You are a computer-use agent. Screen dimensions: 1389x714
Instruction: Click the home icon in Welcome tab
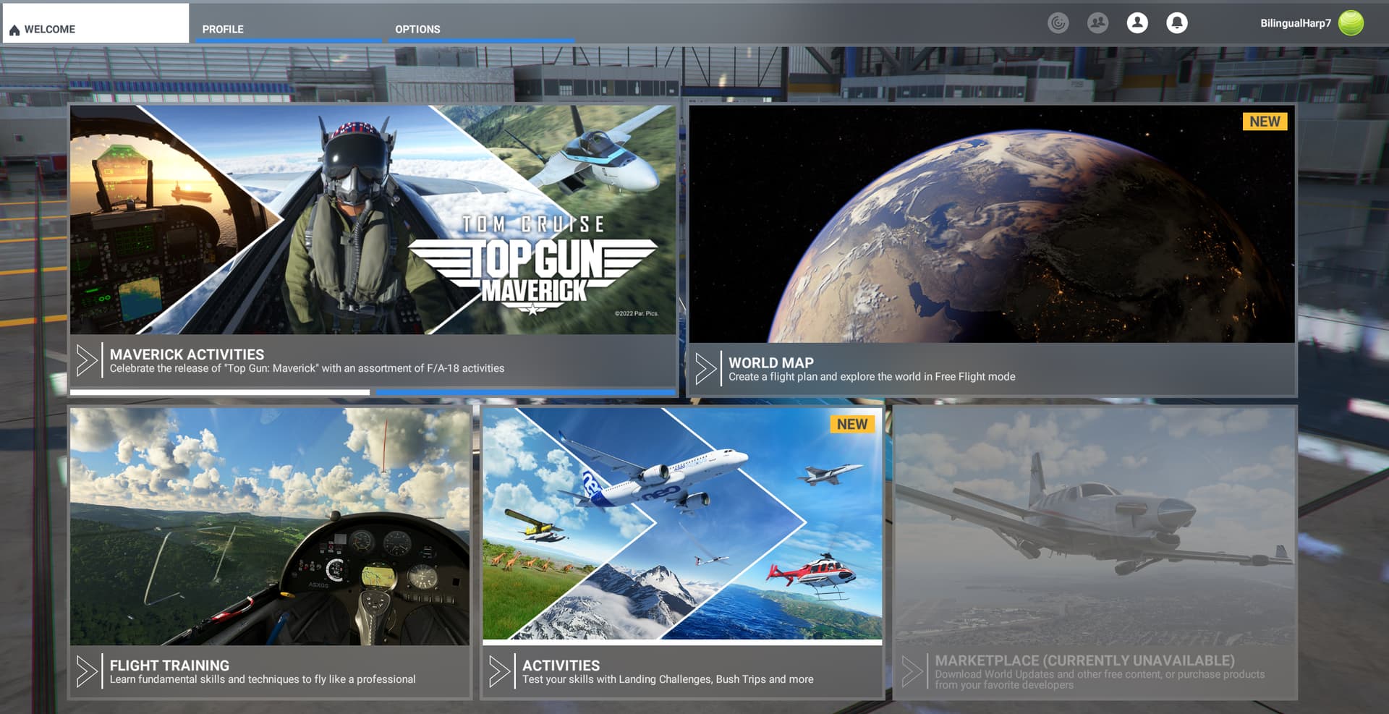point(14,30)
